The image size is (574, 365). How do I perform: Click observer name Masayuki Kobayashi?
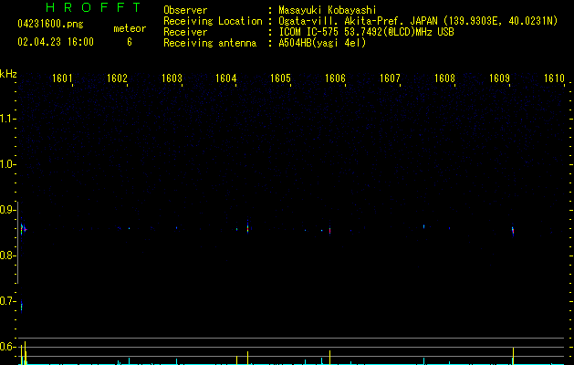tap(328, 10)
